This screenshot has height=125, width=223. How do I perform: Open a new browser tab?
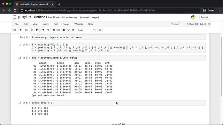pyautogui.click(x=59, y=5)
